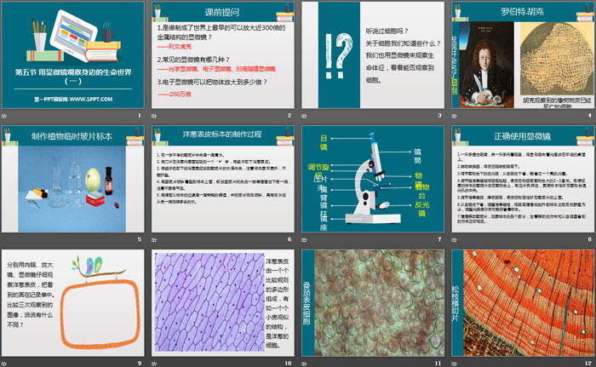Screen dimensions: 596x367
Task: Click the animation star icon under slide 9
Action: pos(3,364)
